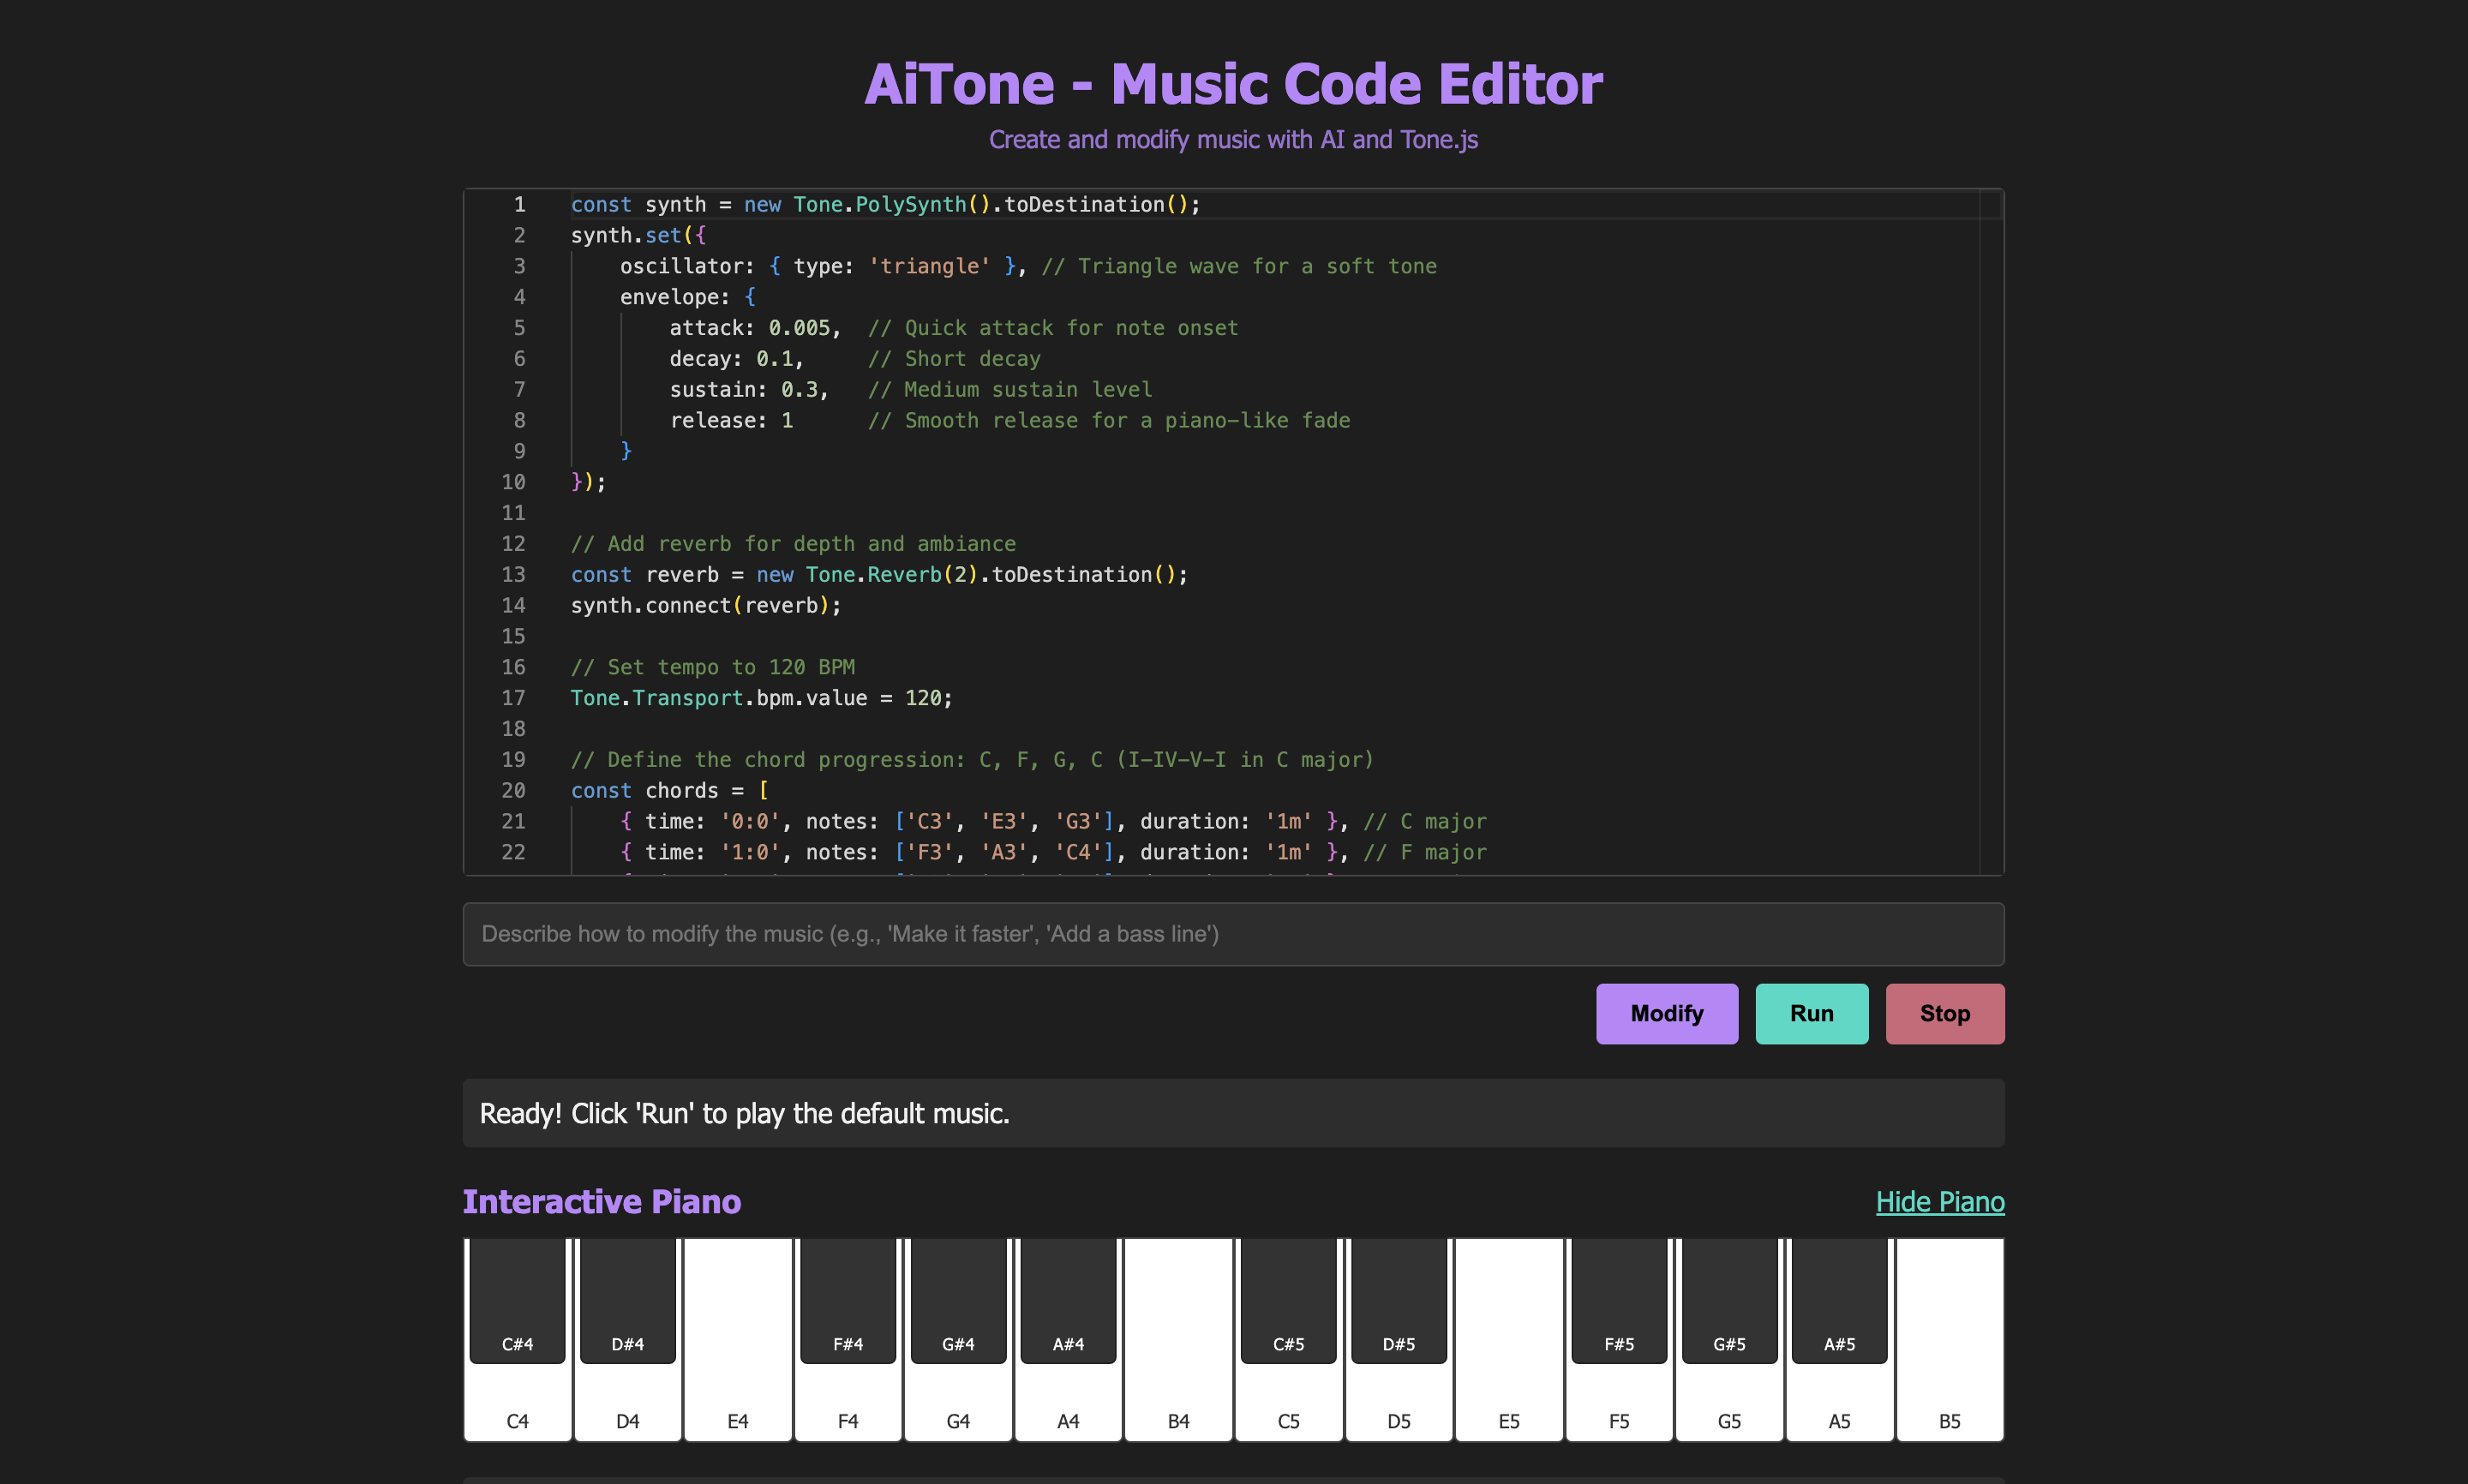Image resolution: width=2468 pixels, height=1484 pixels.
Task: Click the 'Add reverb for depth' comment
Action: pyautogui.click(x=793, y=544)
